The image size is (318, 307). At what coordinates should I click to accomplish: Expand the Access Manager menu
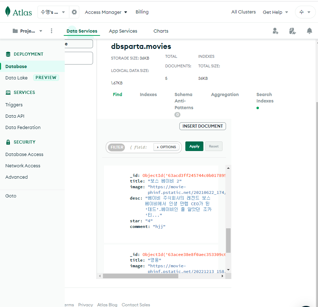tap(106, 12)
